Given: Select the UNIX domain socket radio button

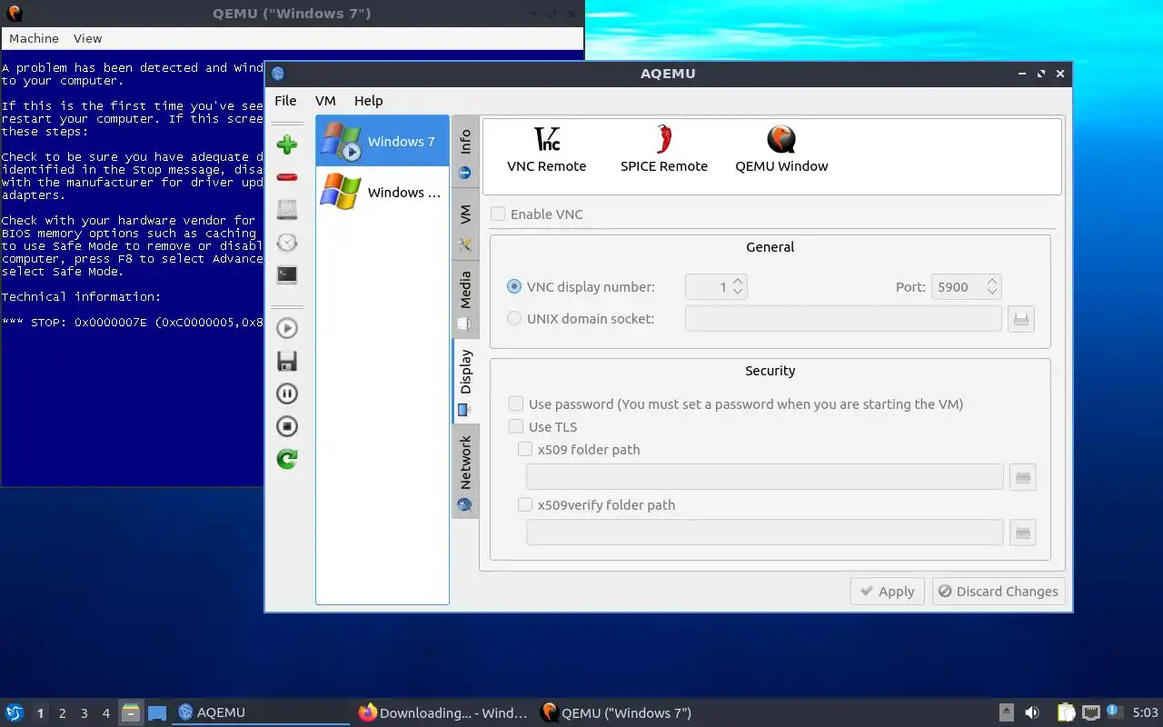Looking at the screenshot, I should (514, 318).
